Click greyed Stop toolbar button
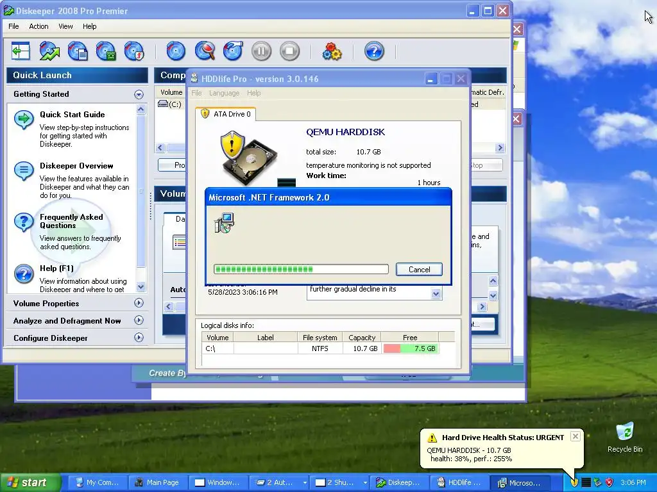 point(289,51)
